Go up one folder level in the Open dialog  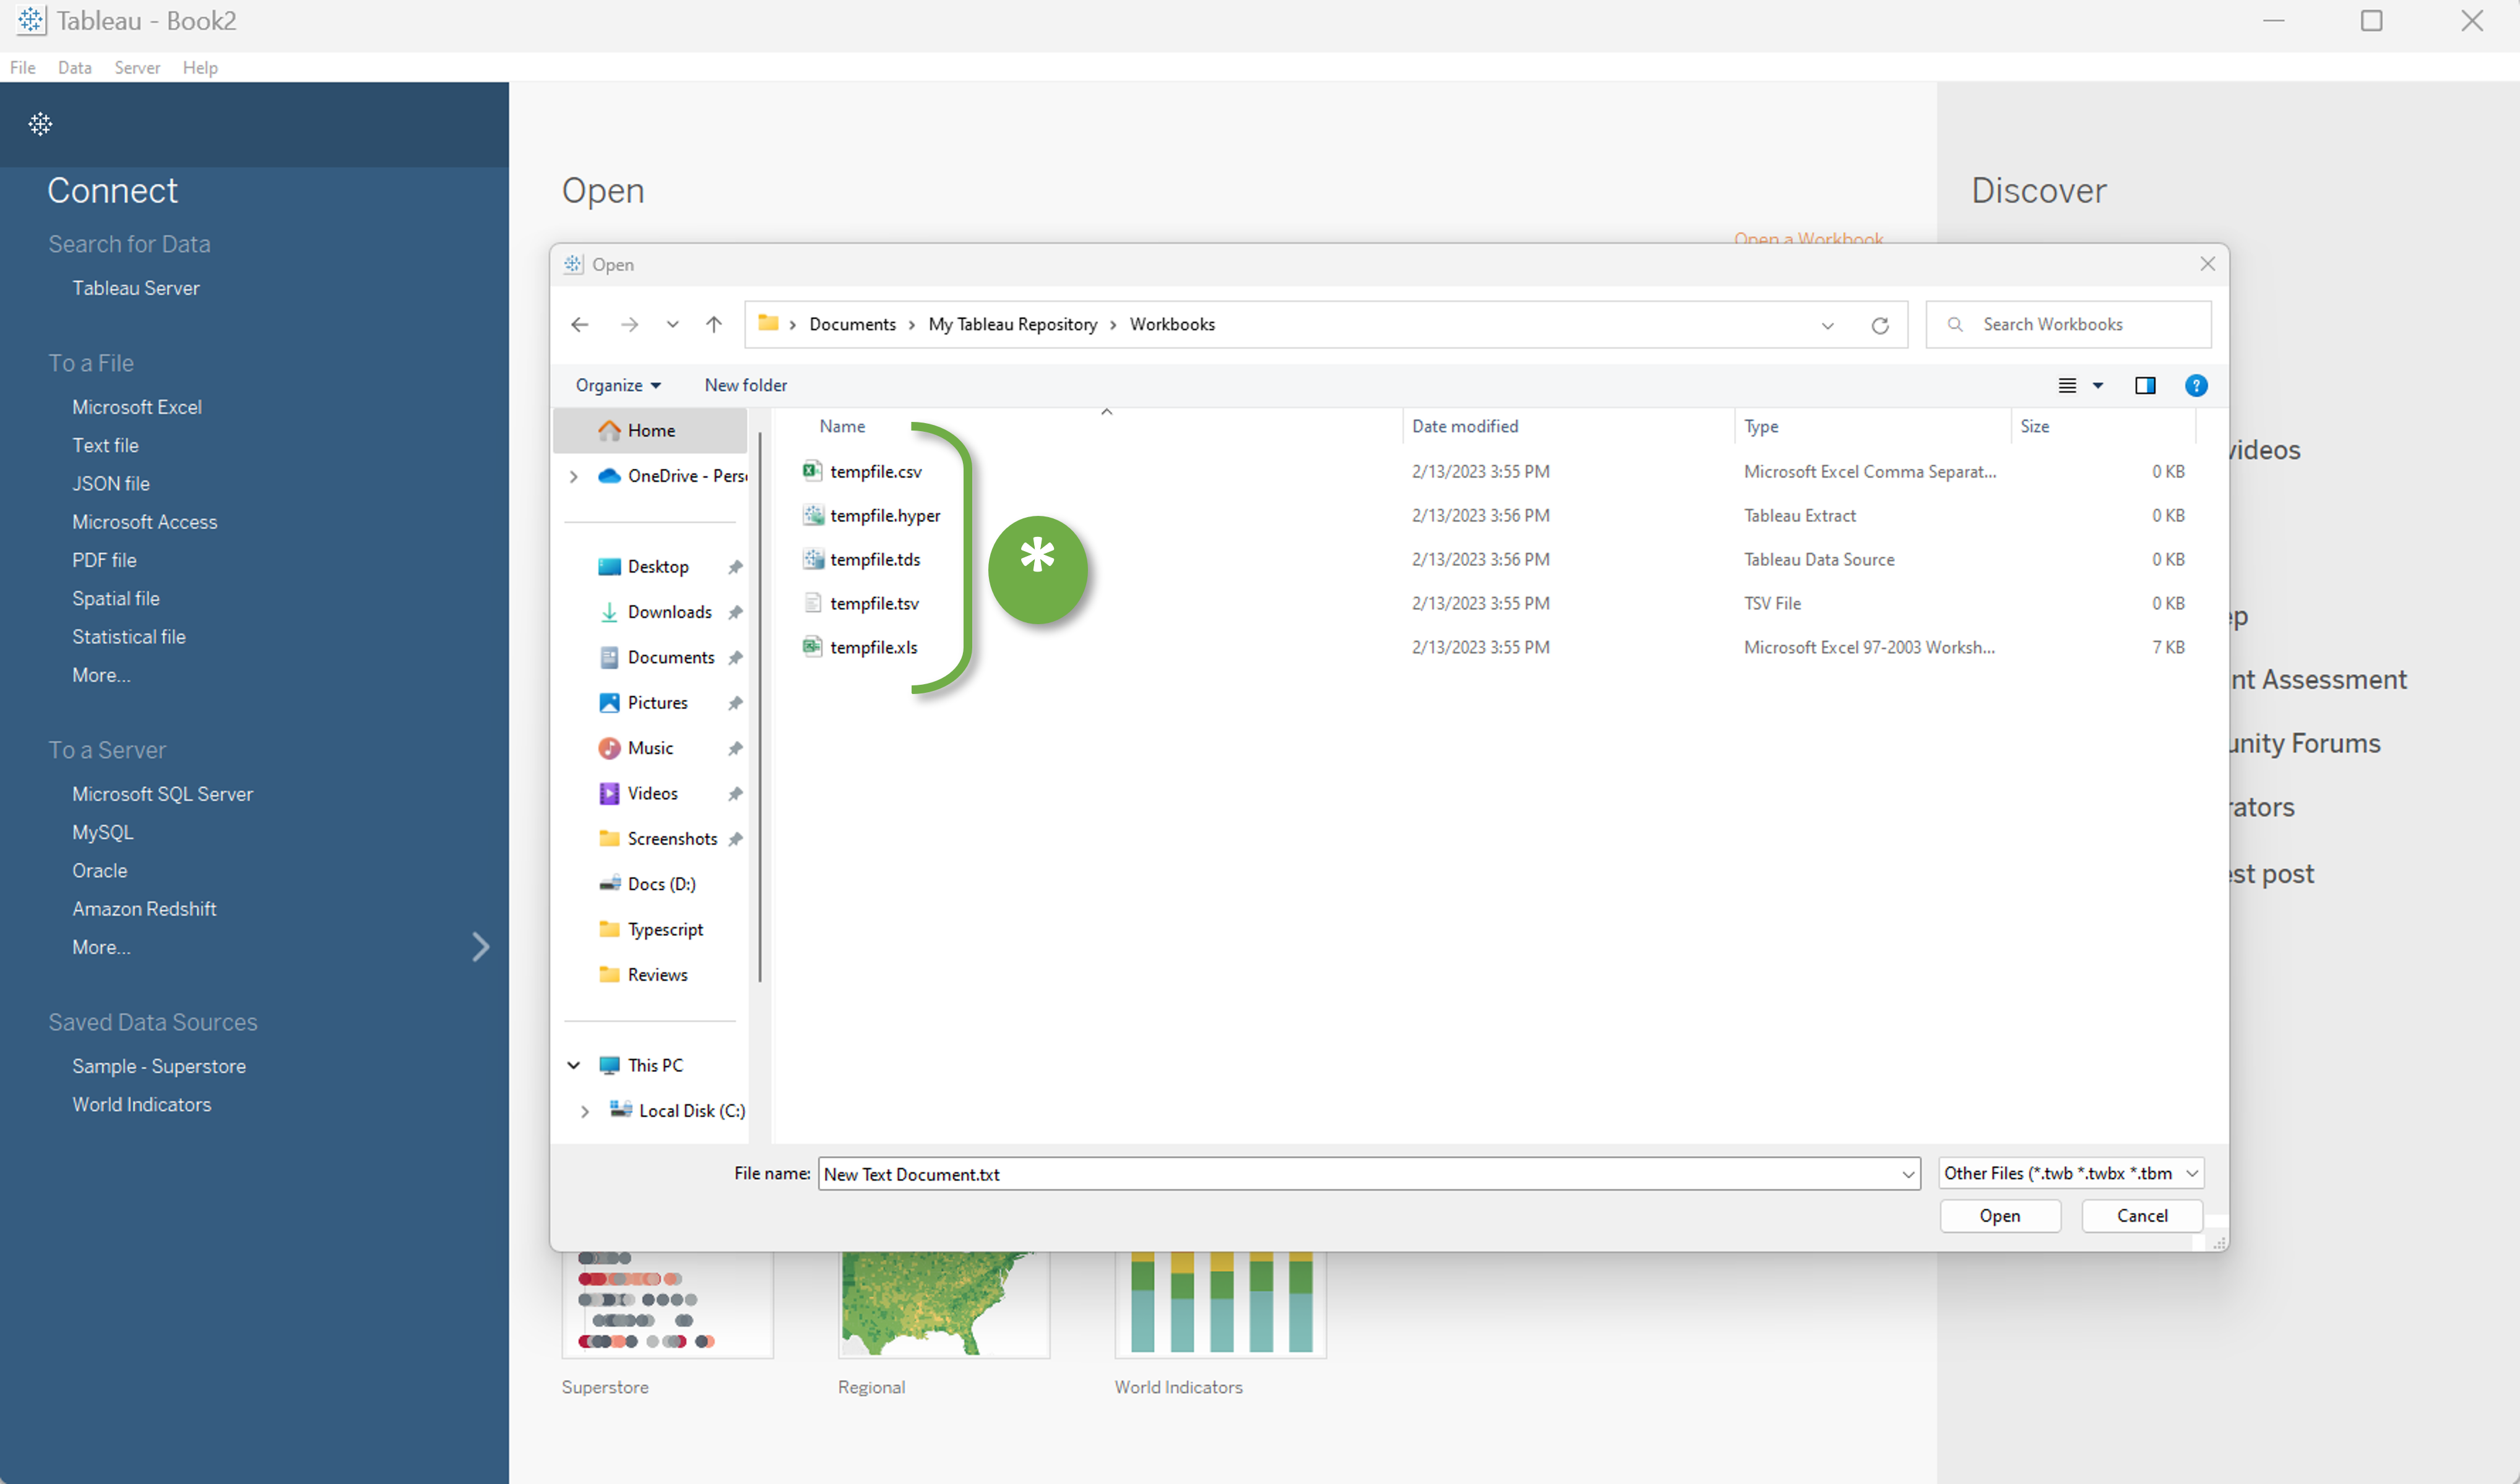(714, 324)
